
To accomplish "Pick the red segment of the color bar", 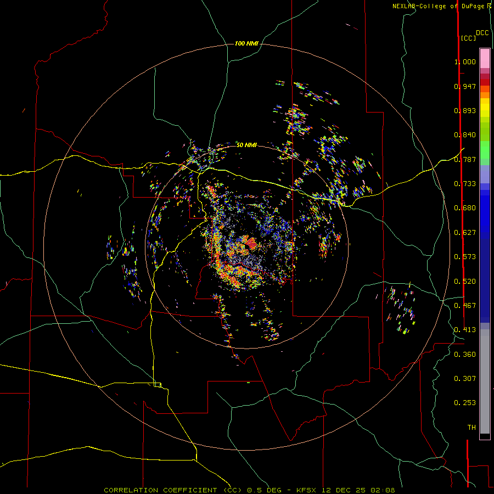I will pyautogui.click(x=485, y=82).
